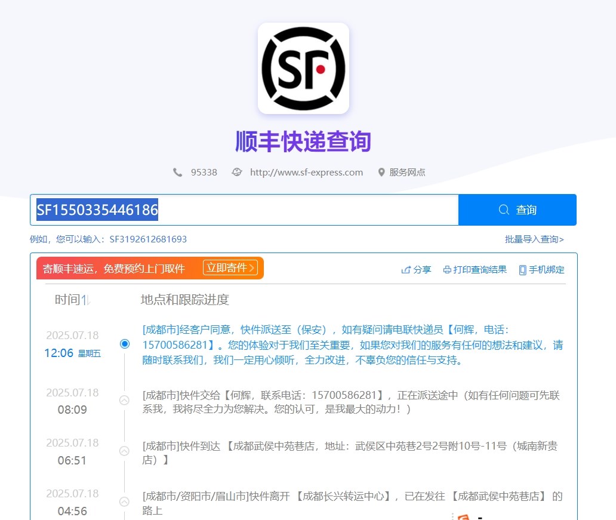
Task: Click the 立即寄件 send now button
Action: (230, 268)
